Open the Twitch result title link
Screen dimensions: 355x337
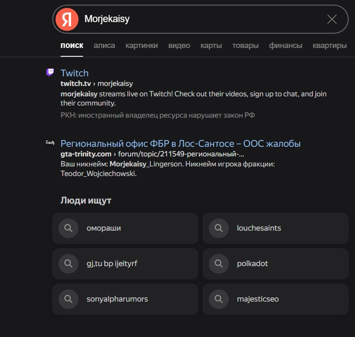(74, 73)
